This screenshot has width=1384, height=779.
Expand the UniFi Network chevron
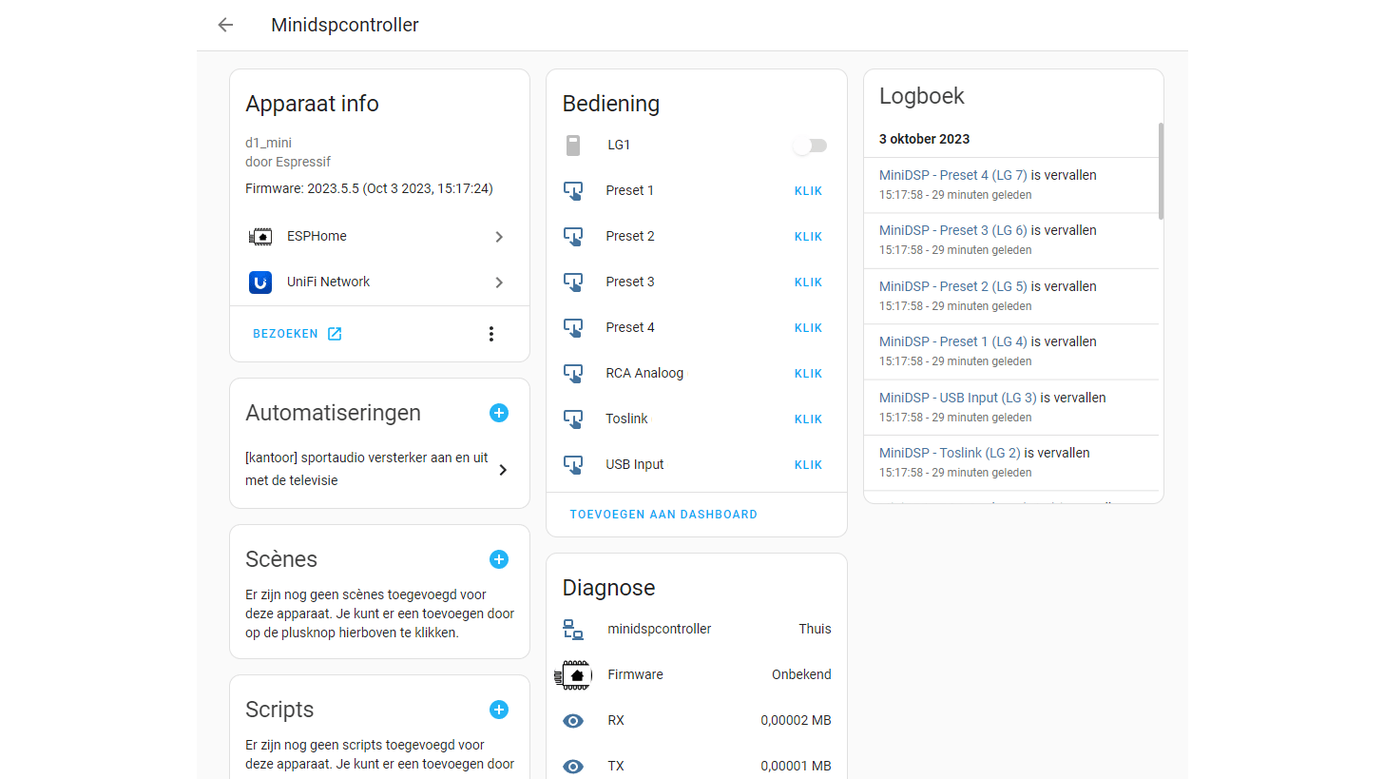[499, 282]
